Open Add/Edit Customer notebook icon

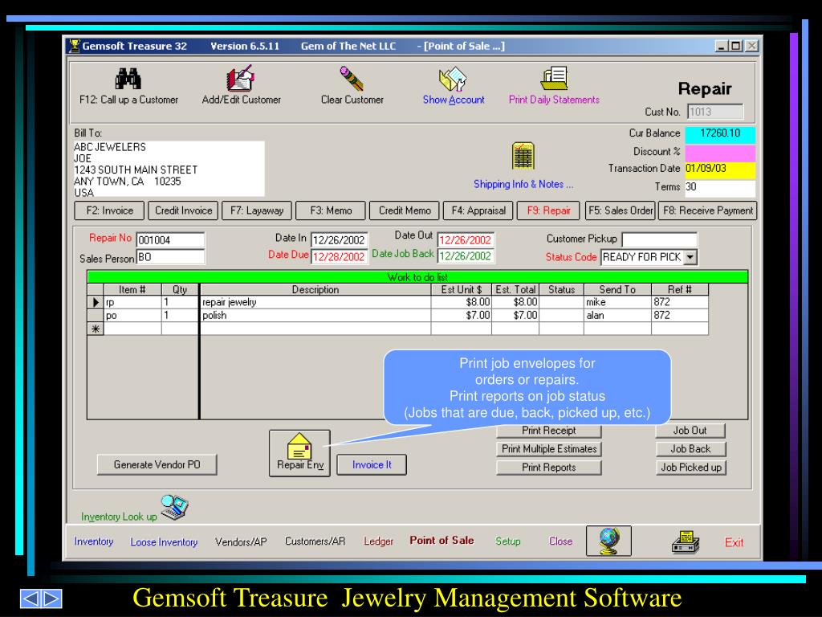[240, 78]
